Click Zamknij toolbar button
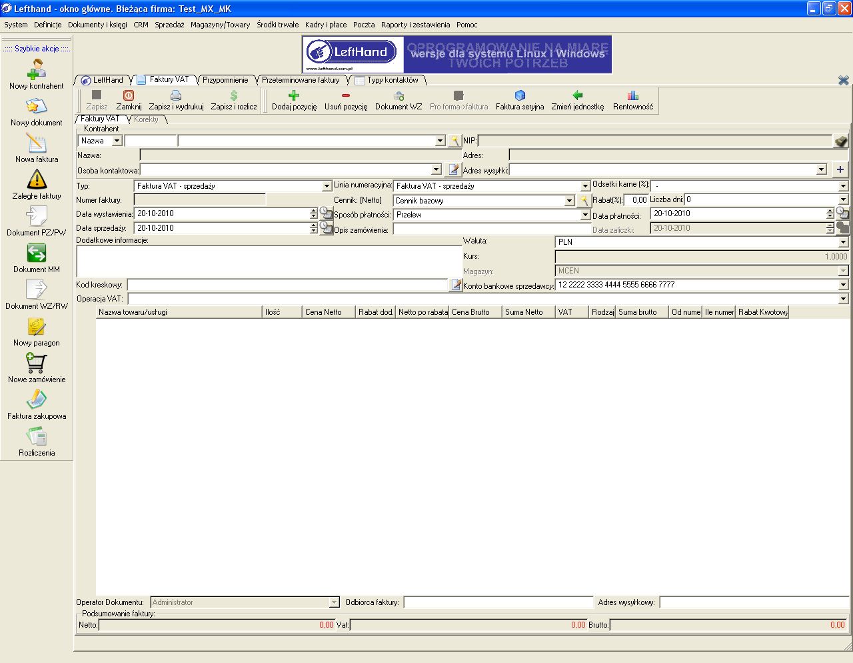Image resolution: width=853 pixels, height=663 pixels. tap(129, 100)
